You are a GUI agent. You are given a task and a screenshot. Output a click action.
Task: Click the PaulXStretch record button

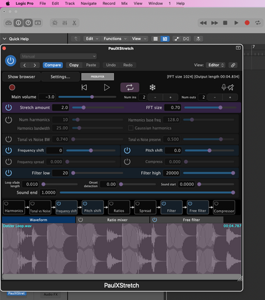12,88
